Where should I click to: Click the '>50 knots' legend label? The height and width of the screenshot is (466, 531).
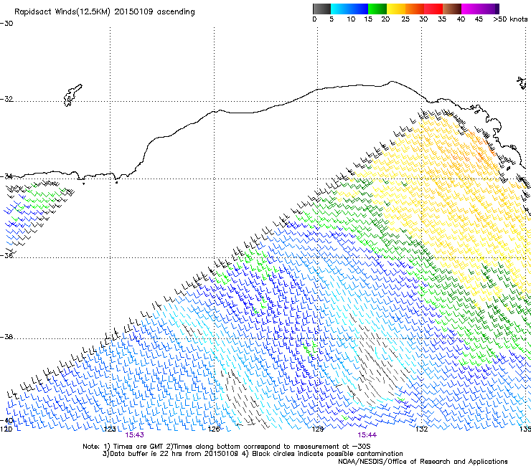[x=510, y=19]
